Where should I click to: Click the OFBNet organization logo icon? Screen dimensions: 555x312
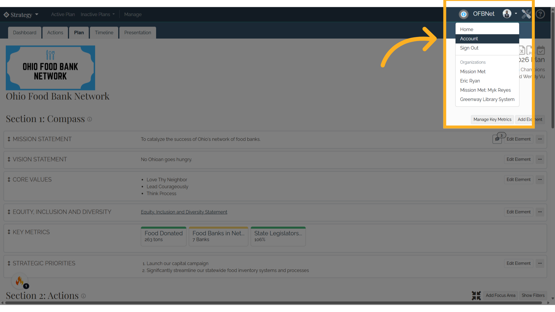coord(463,14)
